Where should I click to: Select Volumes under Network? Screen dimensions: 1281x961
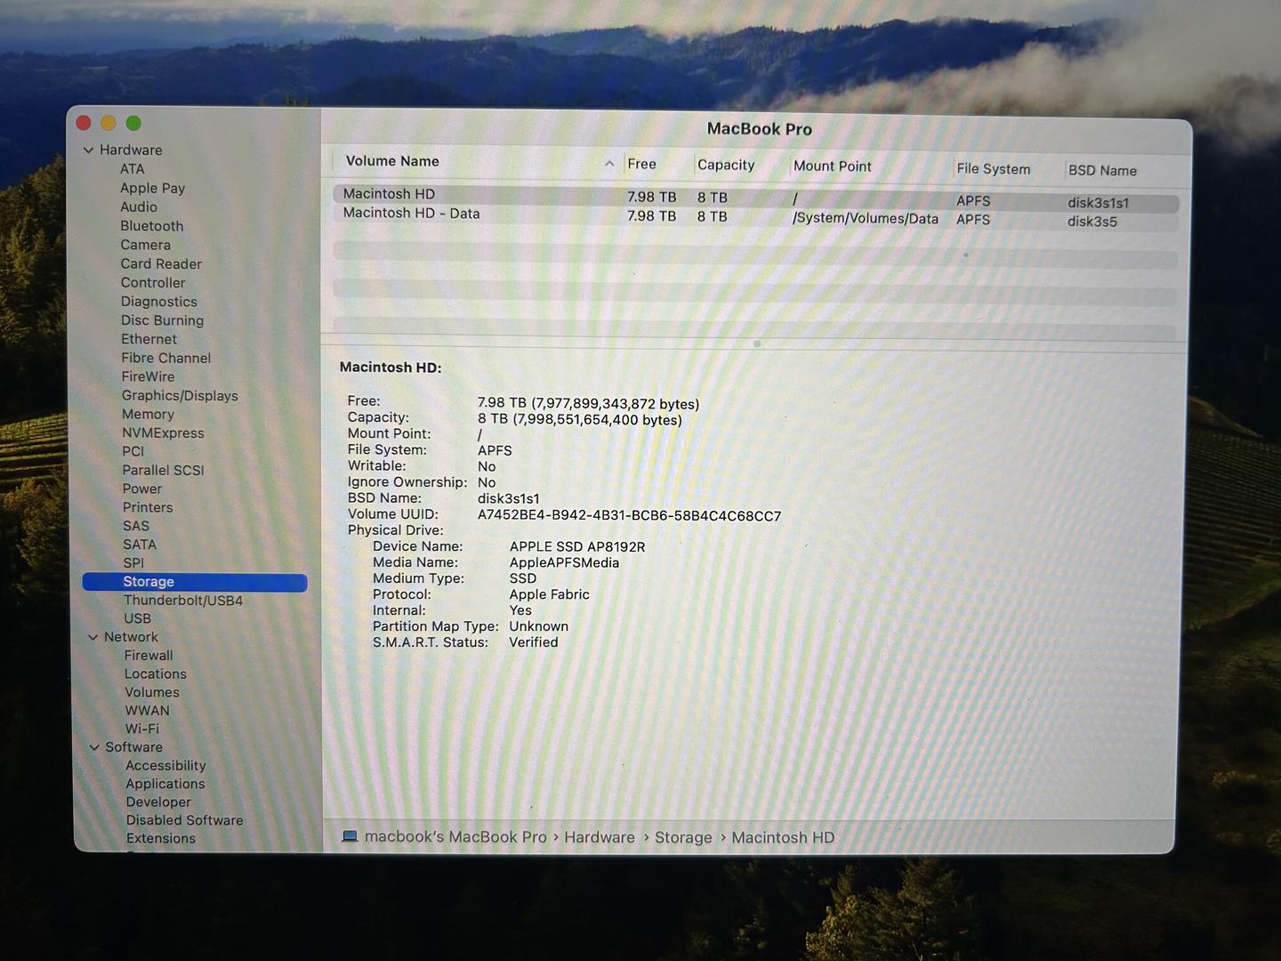(152, 692)
